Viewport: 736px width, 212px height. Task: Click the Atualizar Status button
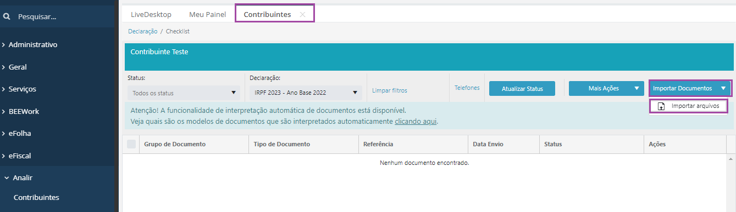click(x=522, y=88)
